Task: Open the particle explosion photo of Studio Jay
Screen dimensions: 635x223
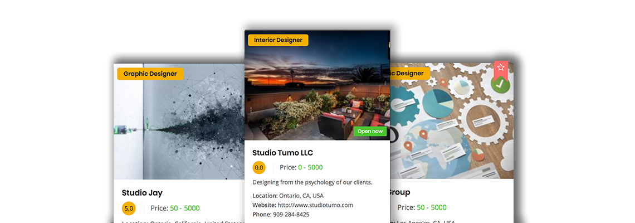Action: (x=179, y=121)
